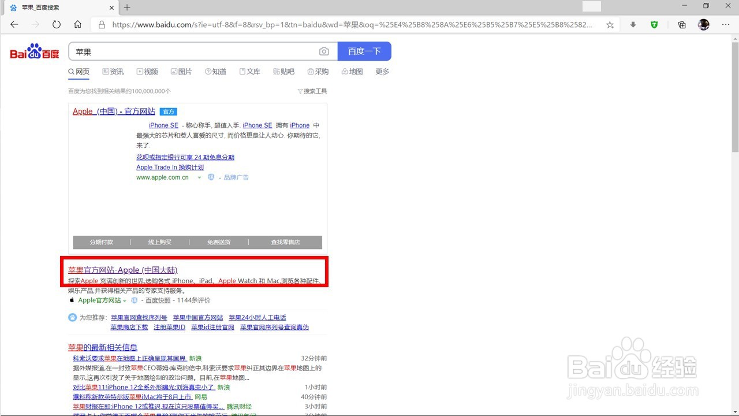Switch to the 资讯 tab
The width and height of the screenshot is (739, 416).
pyautogui.click(x=113, y=72)
